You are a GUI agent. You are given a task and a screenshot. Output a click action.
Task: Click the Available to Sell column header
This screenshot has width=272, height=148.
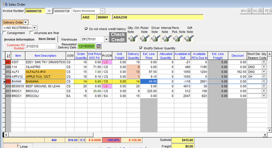point(183,56)
